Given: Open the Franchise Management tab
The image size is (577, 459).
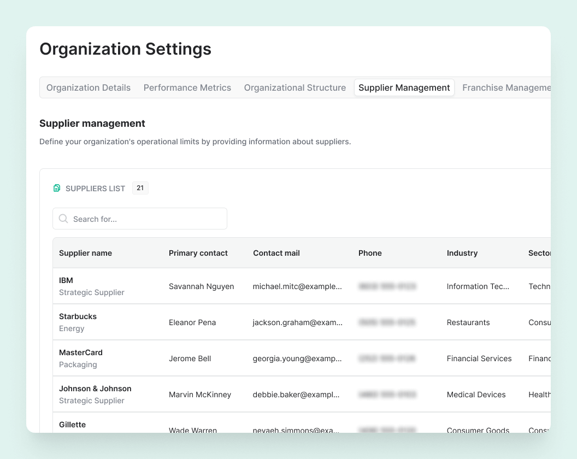Looking at the screenshot, I should 505,88.
